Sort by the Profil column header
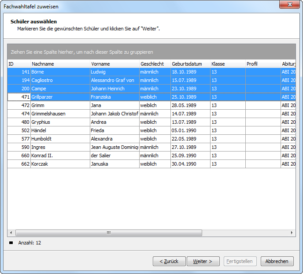The height and width of the screenshot is (274, 303). click(x=263, y=64)
